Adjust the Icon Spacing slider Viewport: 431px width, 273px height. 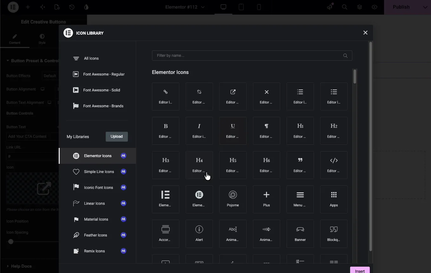pos(11,242)
